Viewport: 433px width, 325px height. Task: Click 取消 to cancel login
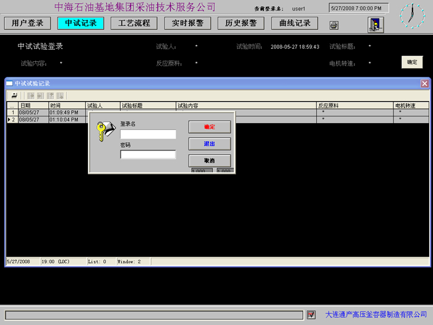[209, 160]
